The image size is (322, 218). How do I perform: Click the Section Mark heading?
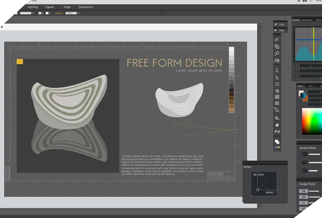[x=308, y=148]
